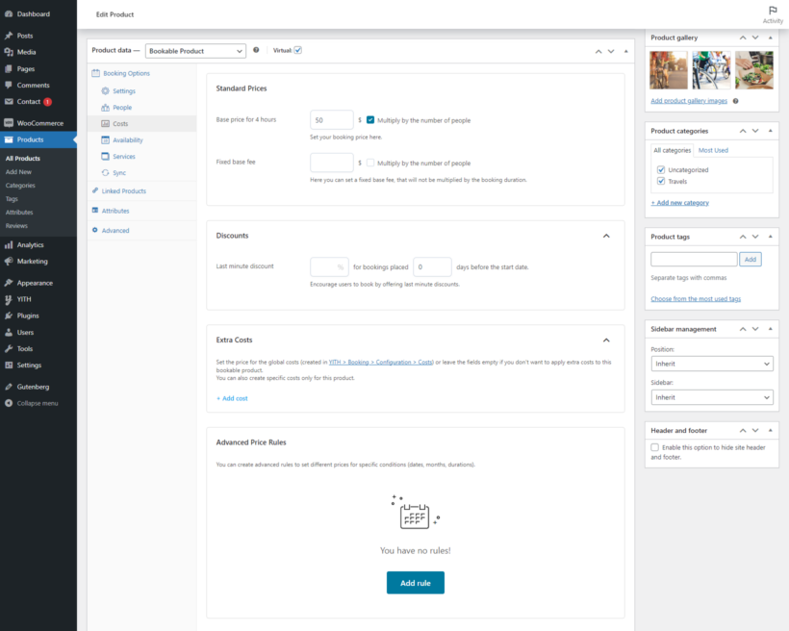Click the Analytics icon in sidebar

tap(9, 245)
